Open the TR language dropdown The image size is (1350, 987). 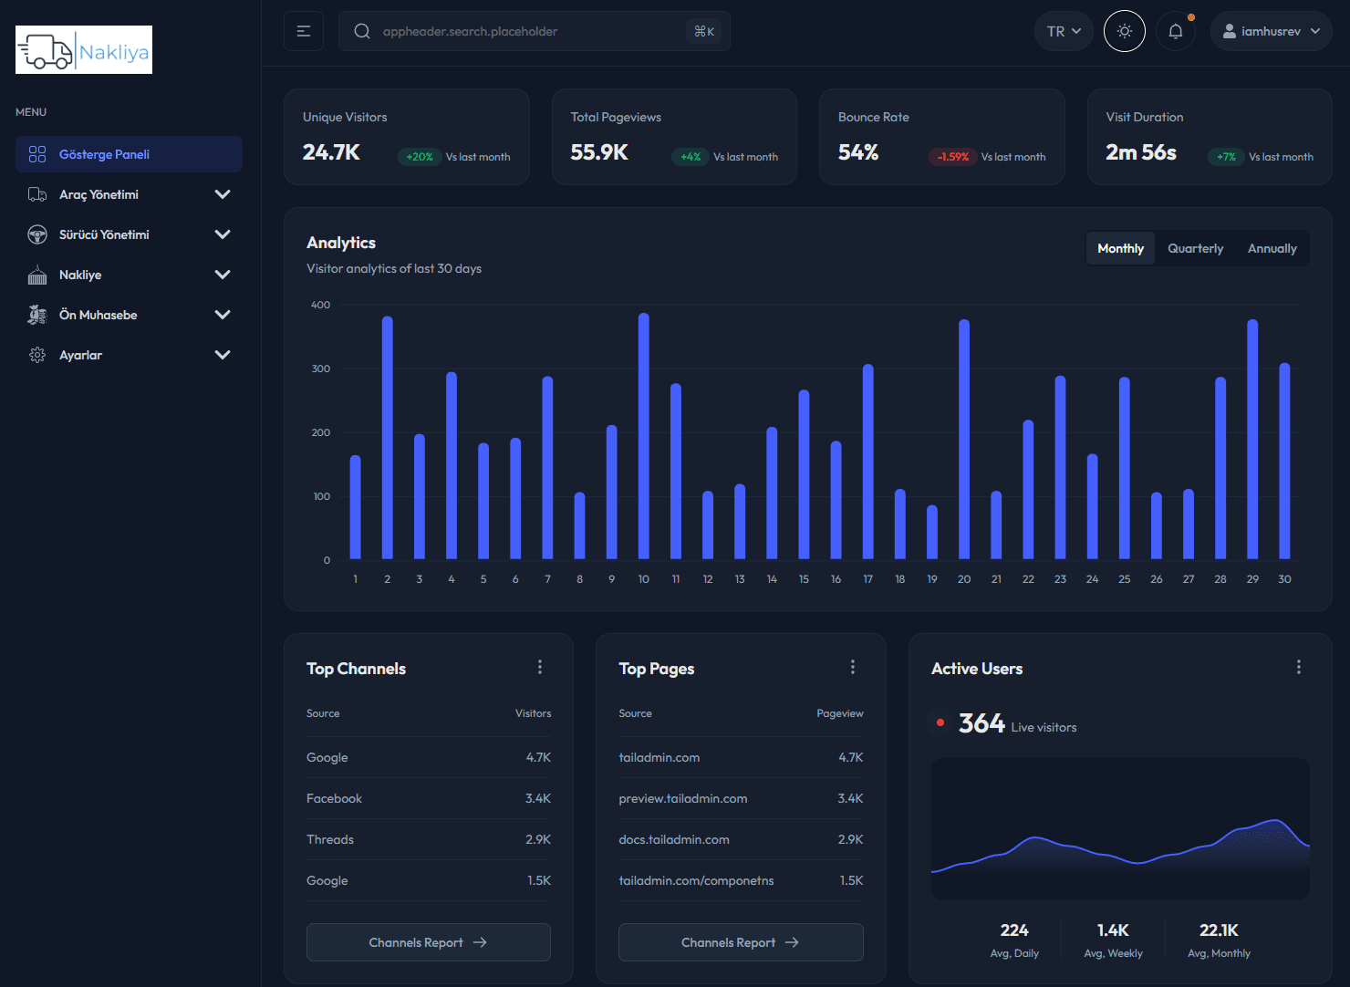click(1063, 30)
